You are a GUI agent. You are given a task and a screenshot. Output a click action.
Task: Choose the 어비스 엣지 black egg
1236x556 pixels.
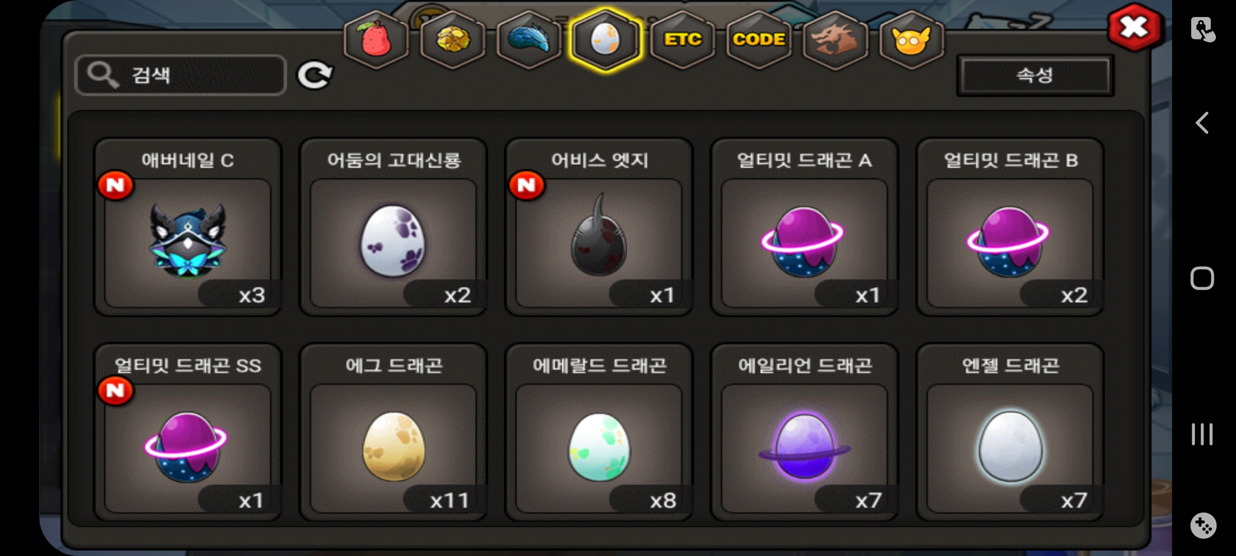[x=599, y=227]
